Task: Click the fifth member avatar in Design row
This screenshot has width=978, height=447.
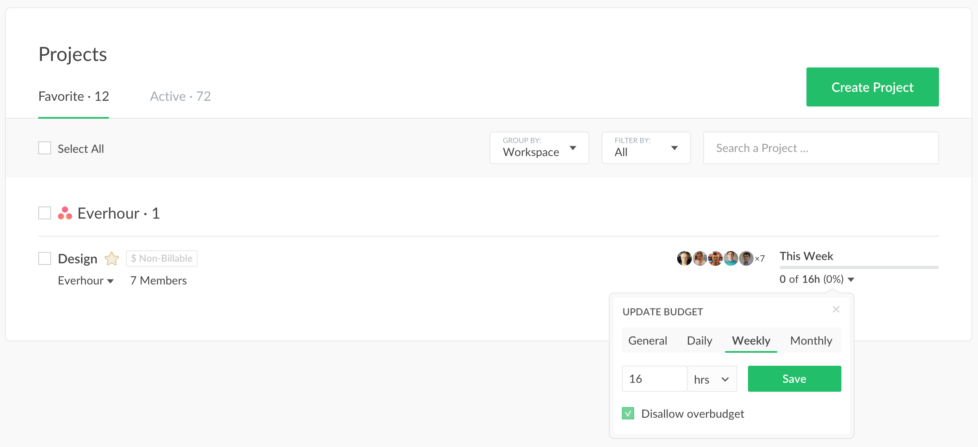Action: tap(746, 258)
